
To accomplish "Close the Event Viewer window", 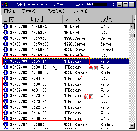I will click(132, 5).
